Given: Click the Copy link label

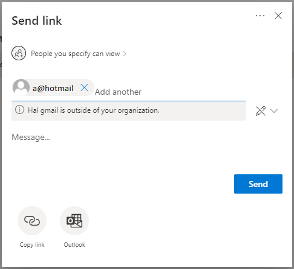Looking at the screenshot, I should (x=32, y=245).
